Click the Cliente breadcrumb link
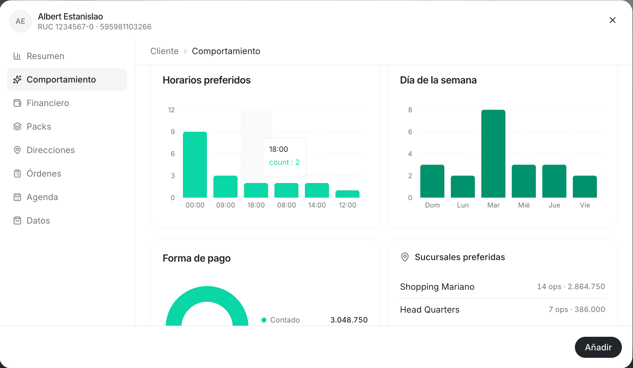633x368 pixels. (x=164, y=51)
